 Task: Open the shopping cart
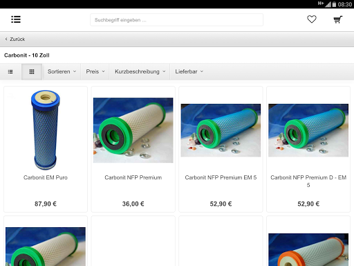[338, 19]
